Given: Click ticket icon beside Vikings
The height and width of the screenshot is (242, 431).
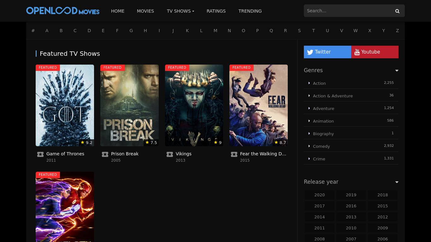Looking at the screenshot, I should [x=170, y=154].
